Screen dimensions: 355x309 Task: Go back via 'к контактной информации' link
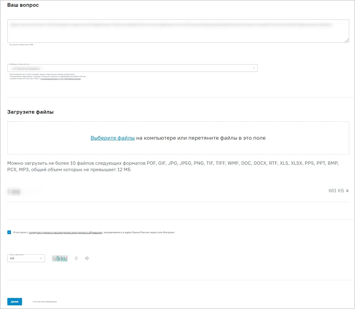45,302
